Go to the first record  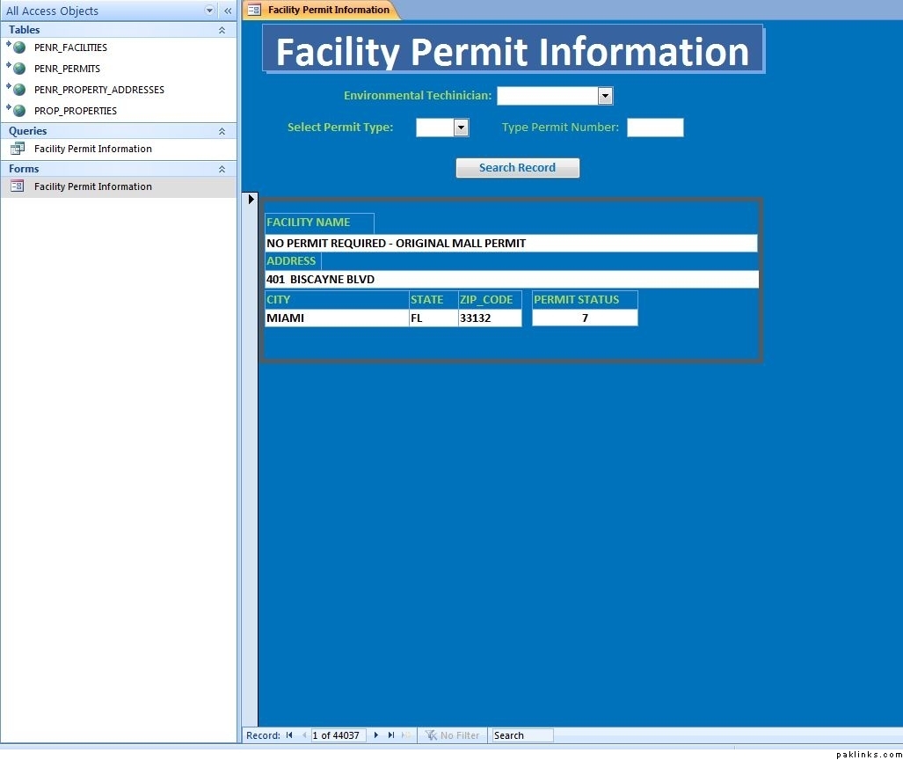pyautogui.click(x=289, y=735)
